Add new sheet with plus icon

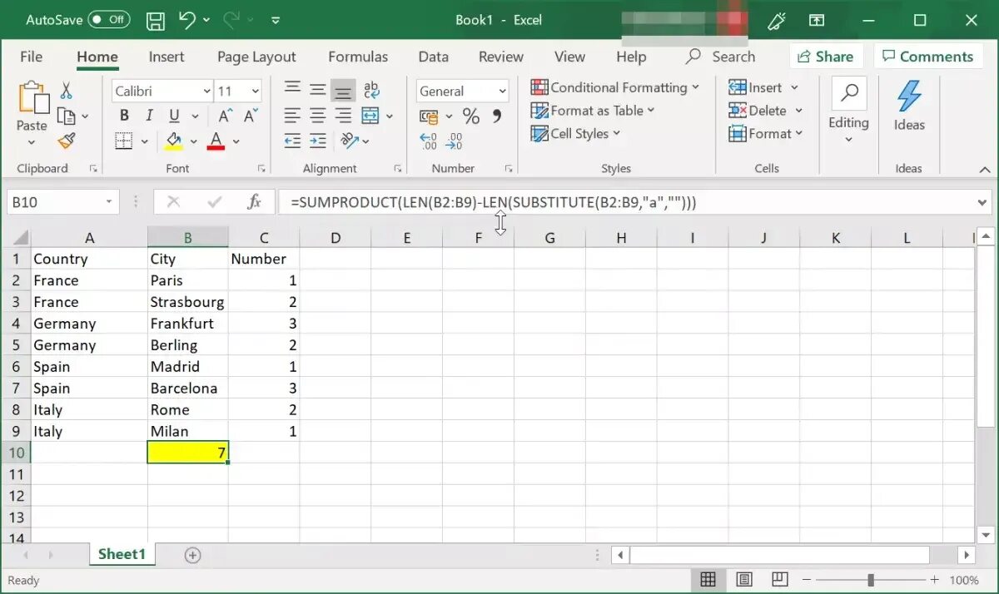[x=192, y=555]
